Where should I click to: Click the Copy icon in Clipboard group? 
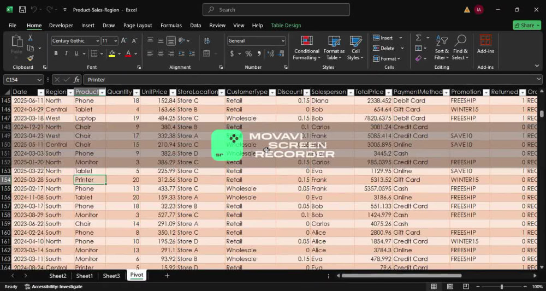coord(31,48)
